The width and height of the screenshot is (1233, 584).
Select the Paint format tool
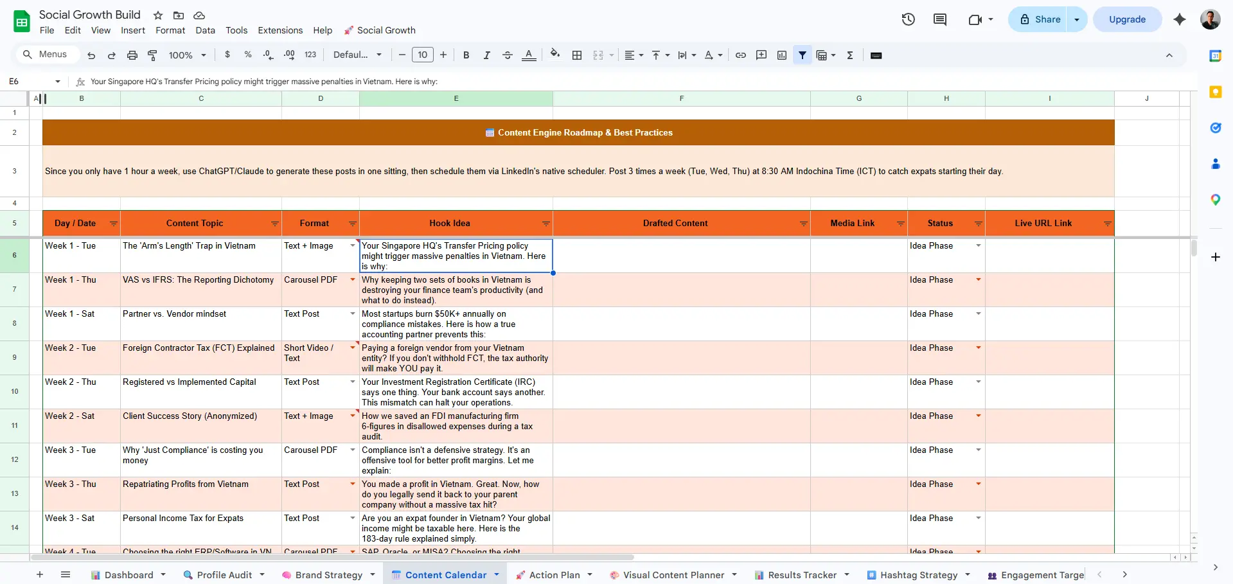click(x=153, y=55)
